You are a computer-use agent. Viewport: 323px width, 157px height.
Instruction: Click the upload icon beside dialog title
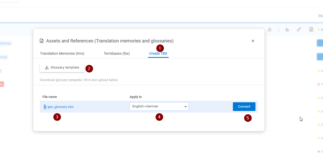pyautogui.click(x=42, y=41)
